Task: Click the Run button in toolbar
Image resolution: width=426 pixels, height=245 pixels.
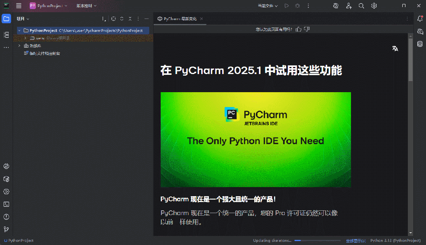Action: click(x=287, y=6)
